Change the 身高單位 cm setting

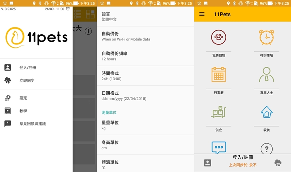[145, 145]
